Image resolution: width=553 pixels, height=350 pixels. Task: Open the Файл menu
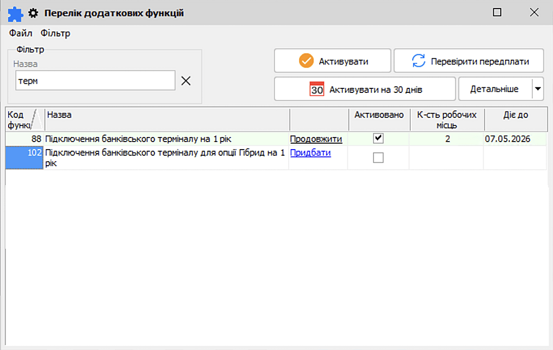pyautogui.click(x=21, y=34)
